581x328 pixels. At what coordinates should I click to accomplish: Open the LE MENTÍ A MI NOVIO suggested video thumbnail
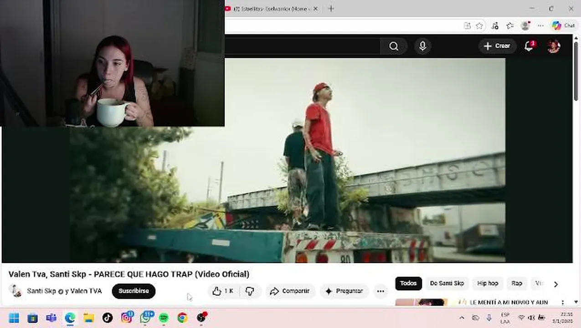[x=422, y=302]
